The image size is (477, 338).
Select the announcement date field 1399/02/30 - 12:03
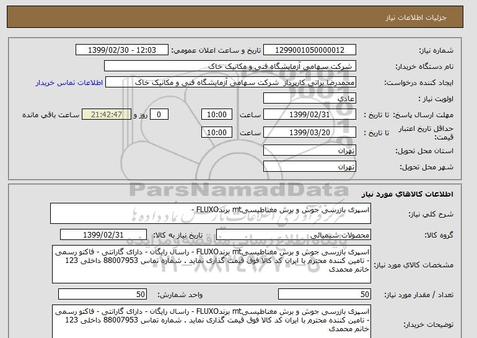pos(121,50)
